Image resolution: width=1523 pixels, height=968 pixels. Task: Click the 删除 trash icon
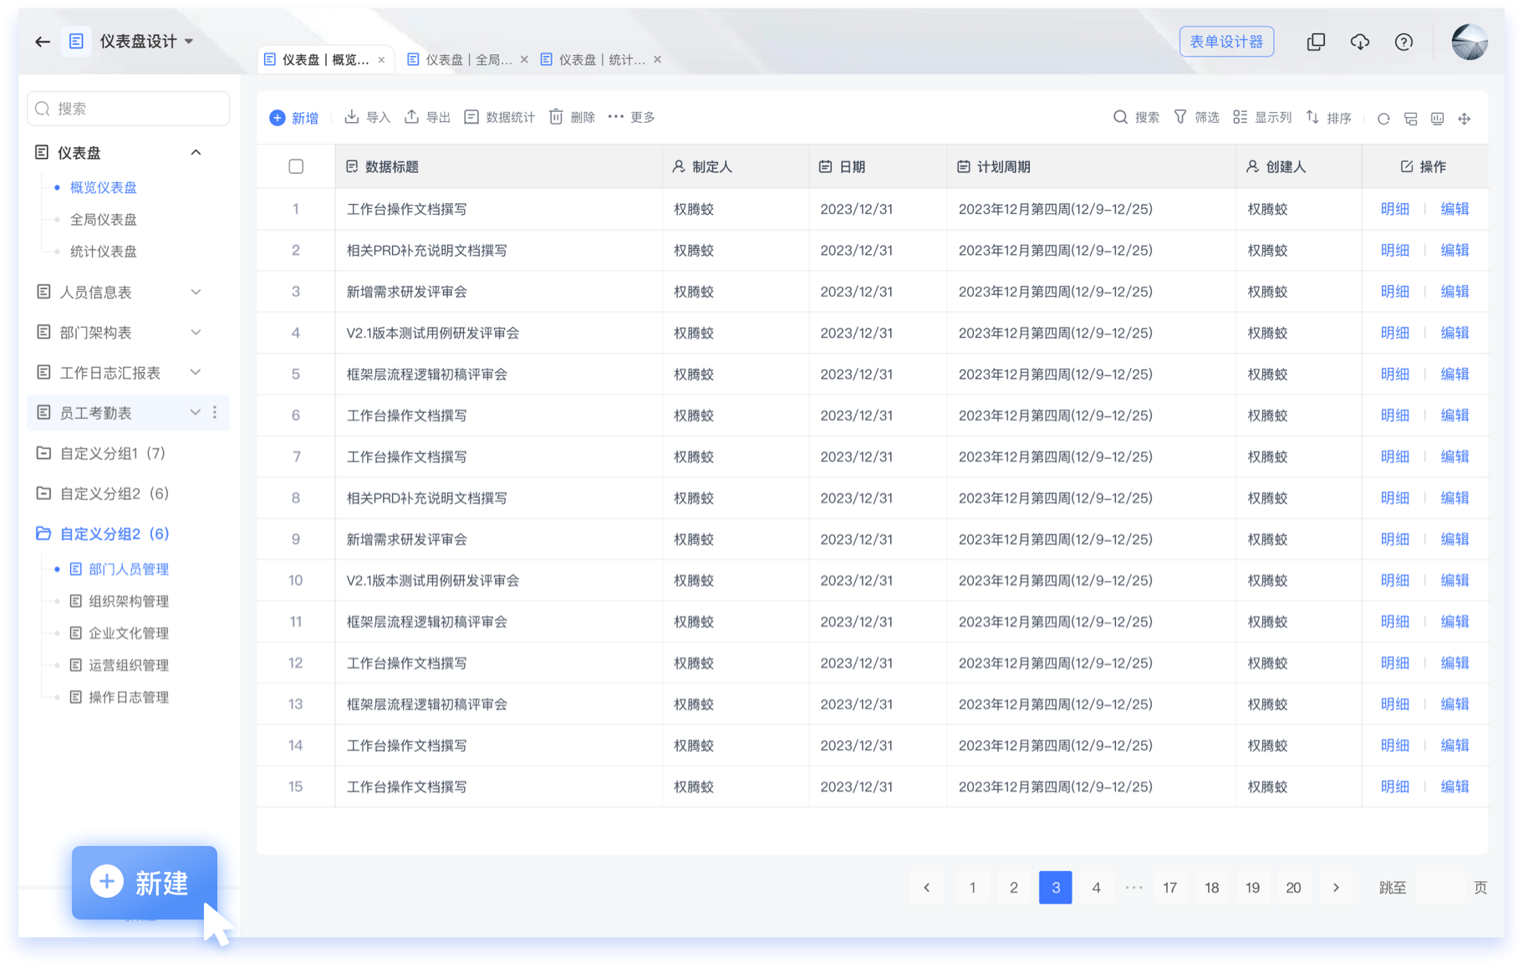(x=556, y=117)
